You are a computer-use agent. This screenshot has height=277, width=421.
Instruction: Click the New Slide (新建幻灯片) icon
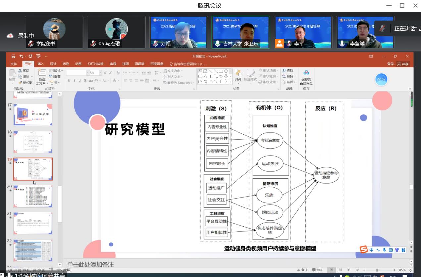tap(42, 73)
